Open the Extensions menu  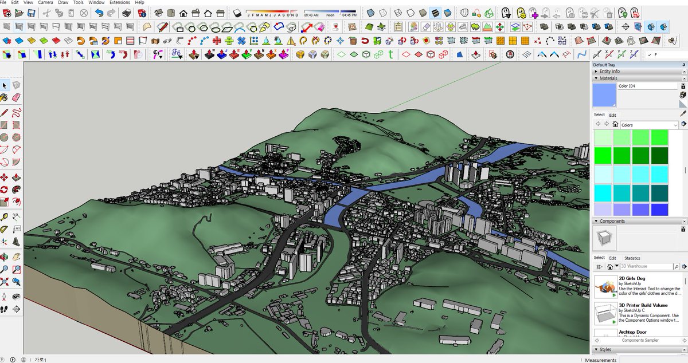click(120, 2)
